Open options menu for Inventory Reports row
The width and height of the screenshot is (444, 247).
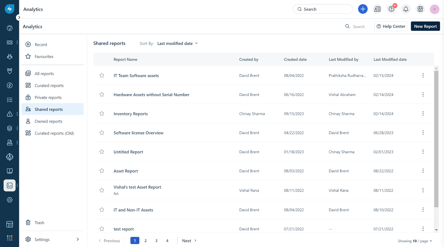click(423, 114)
